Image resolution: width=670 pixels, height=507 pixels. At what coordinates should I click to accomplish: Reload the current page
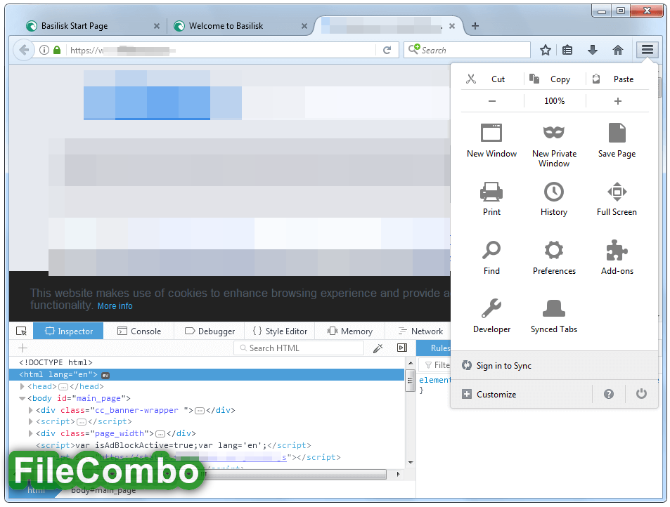387,51
